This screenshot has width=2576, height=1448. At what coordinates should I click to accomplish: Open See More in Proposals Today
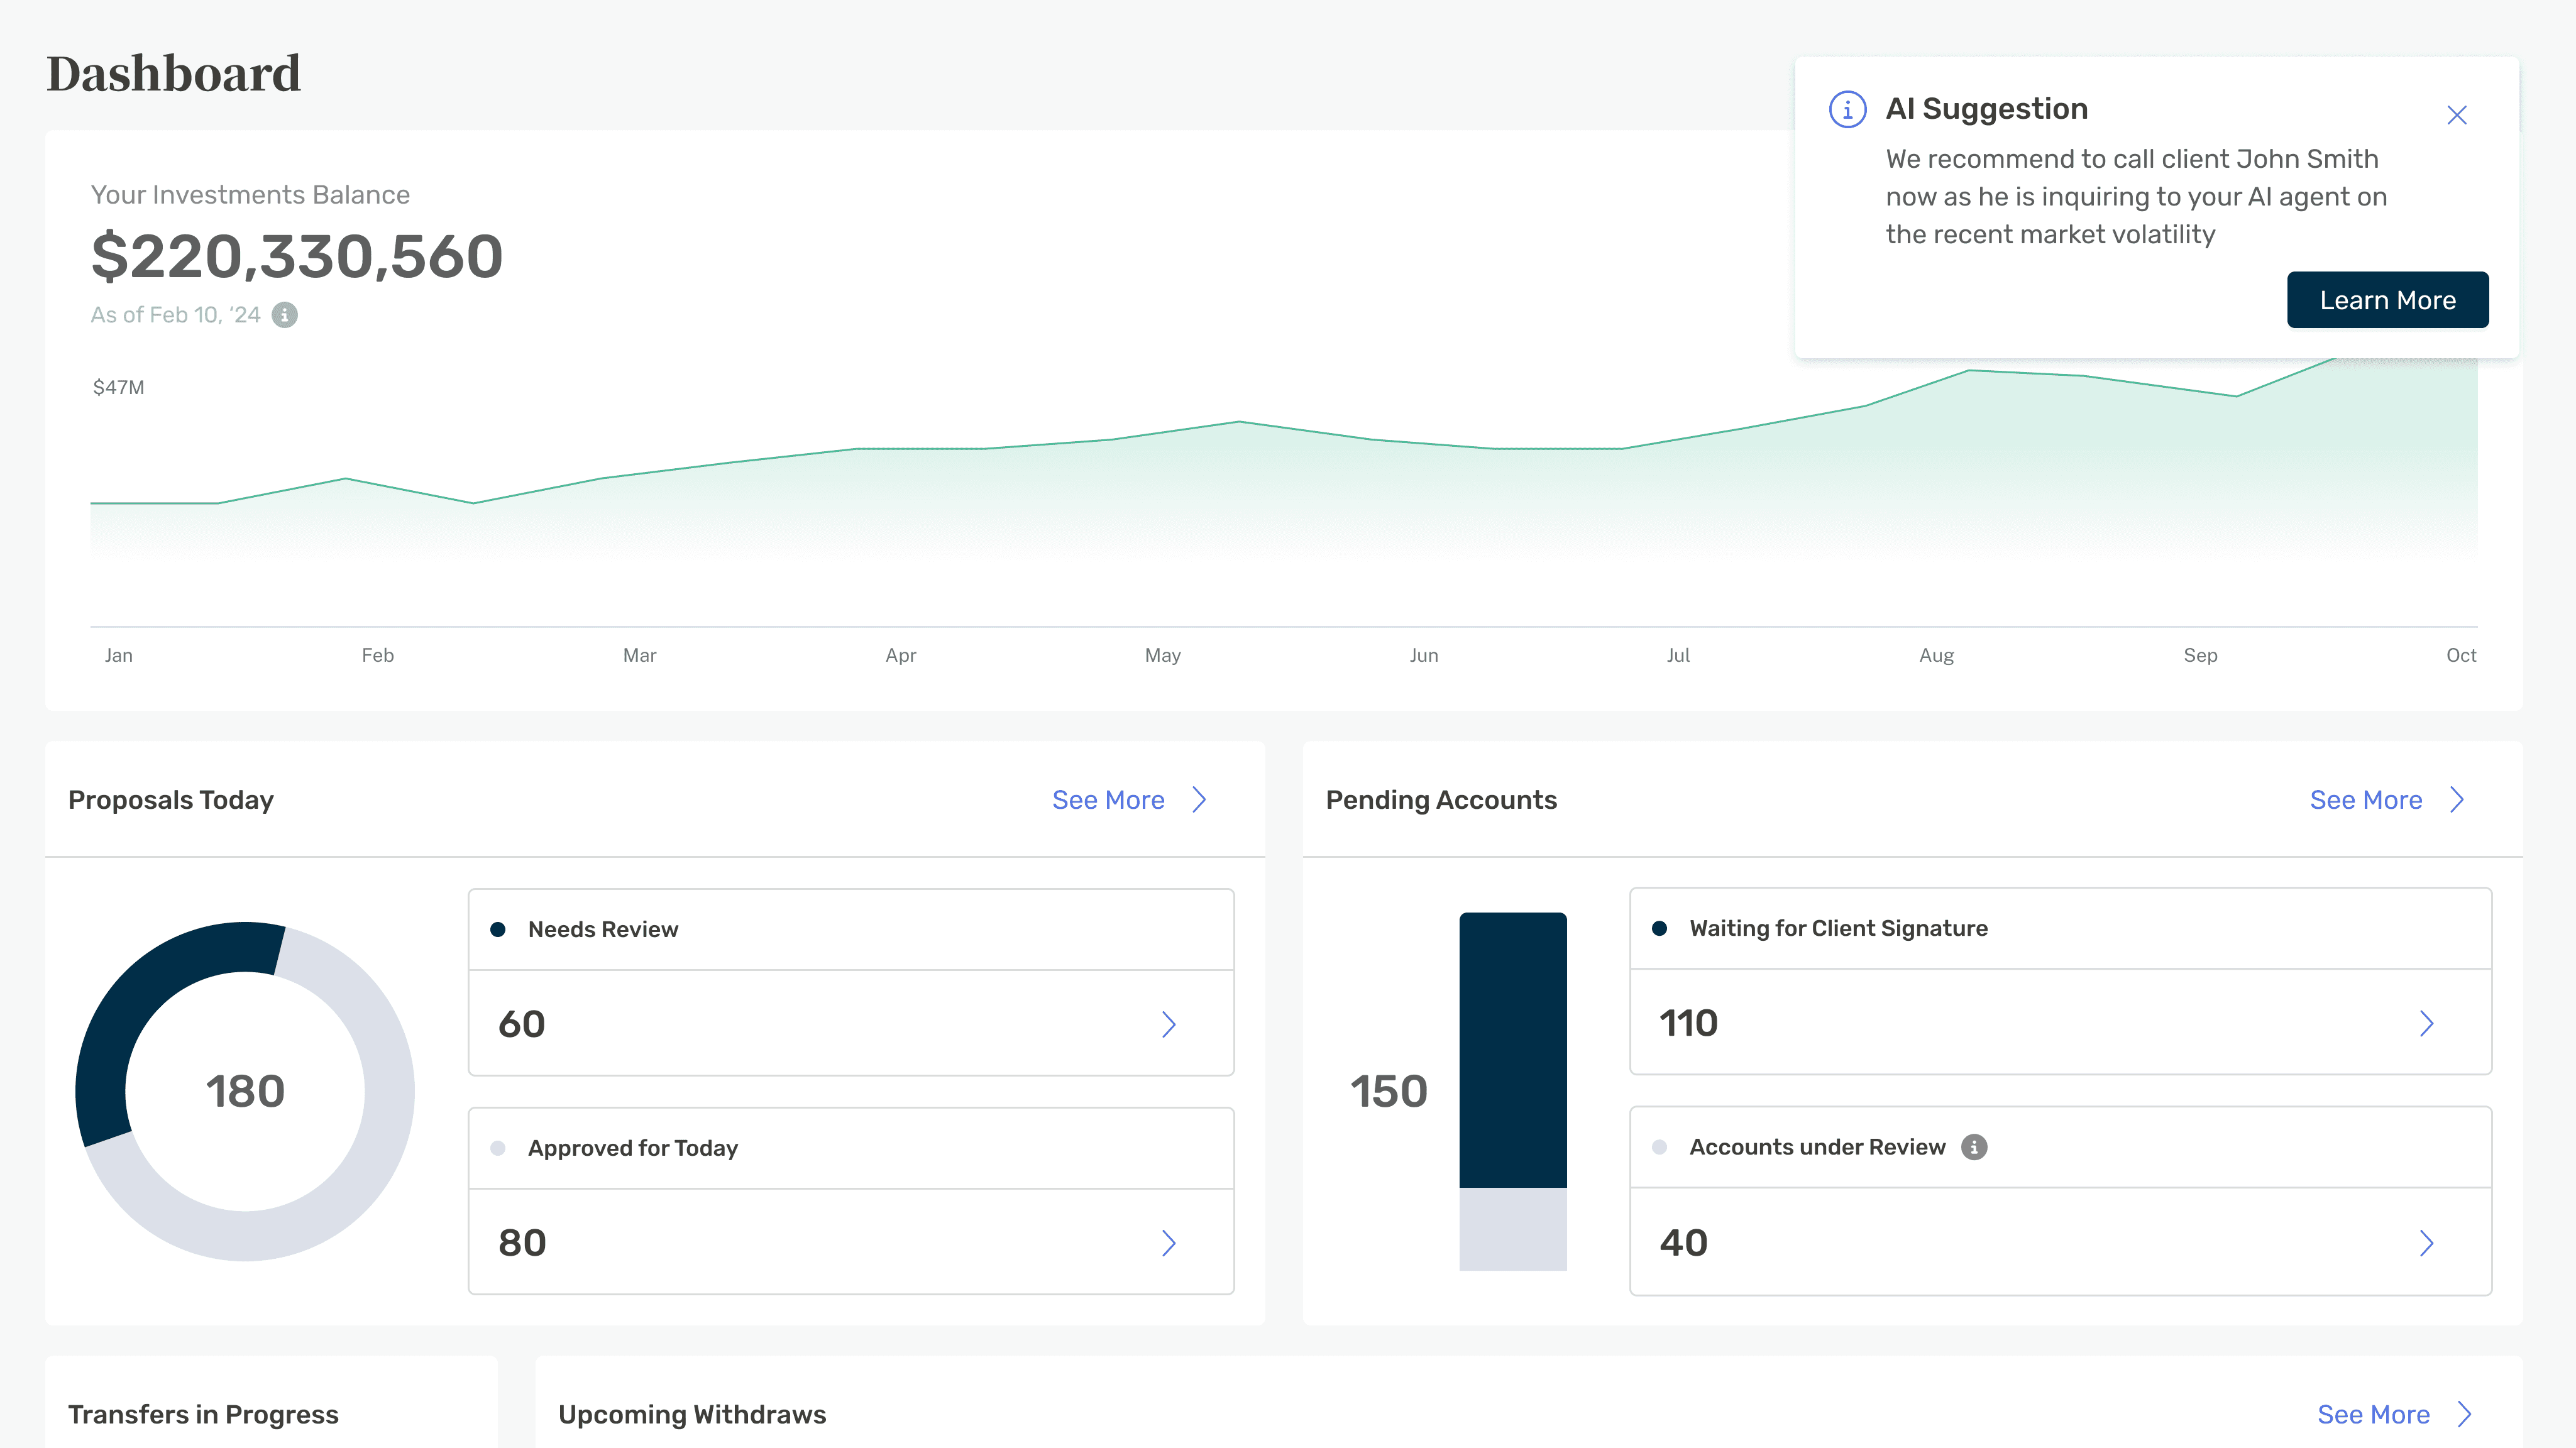[x=1108, y=800]
